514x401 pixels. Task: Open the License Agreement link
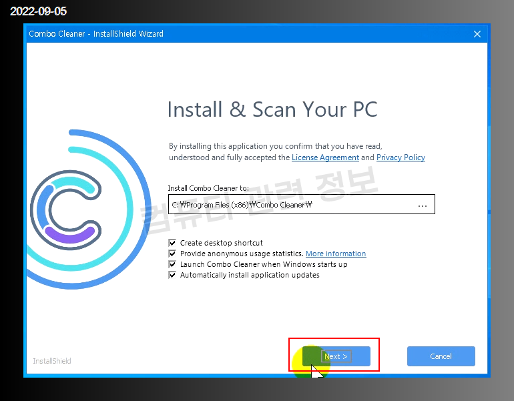325,157
